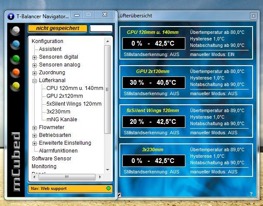This screenshot has width=263, height=206.
Task: Close the Lüfterübersicht window
Action: click(x=253, y=16)
